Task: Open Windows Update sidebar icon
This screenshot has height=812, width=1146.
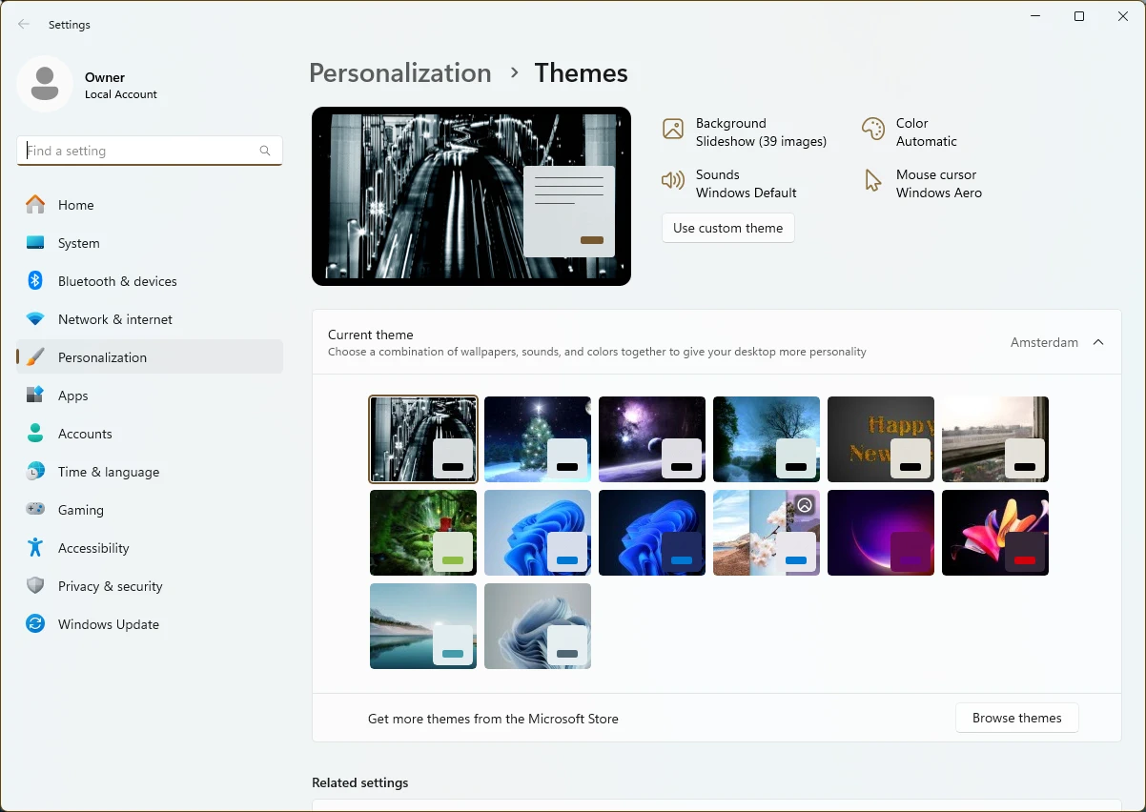Action: tap(35, 624)
